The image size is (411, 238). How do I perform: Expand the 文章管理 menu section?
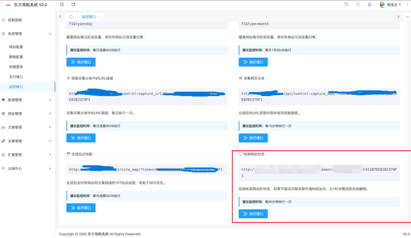click(27, 127)
